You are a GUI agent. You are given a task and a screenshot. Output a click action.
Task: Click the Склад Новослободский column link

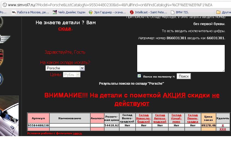[144, 118]
